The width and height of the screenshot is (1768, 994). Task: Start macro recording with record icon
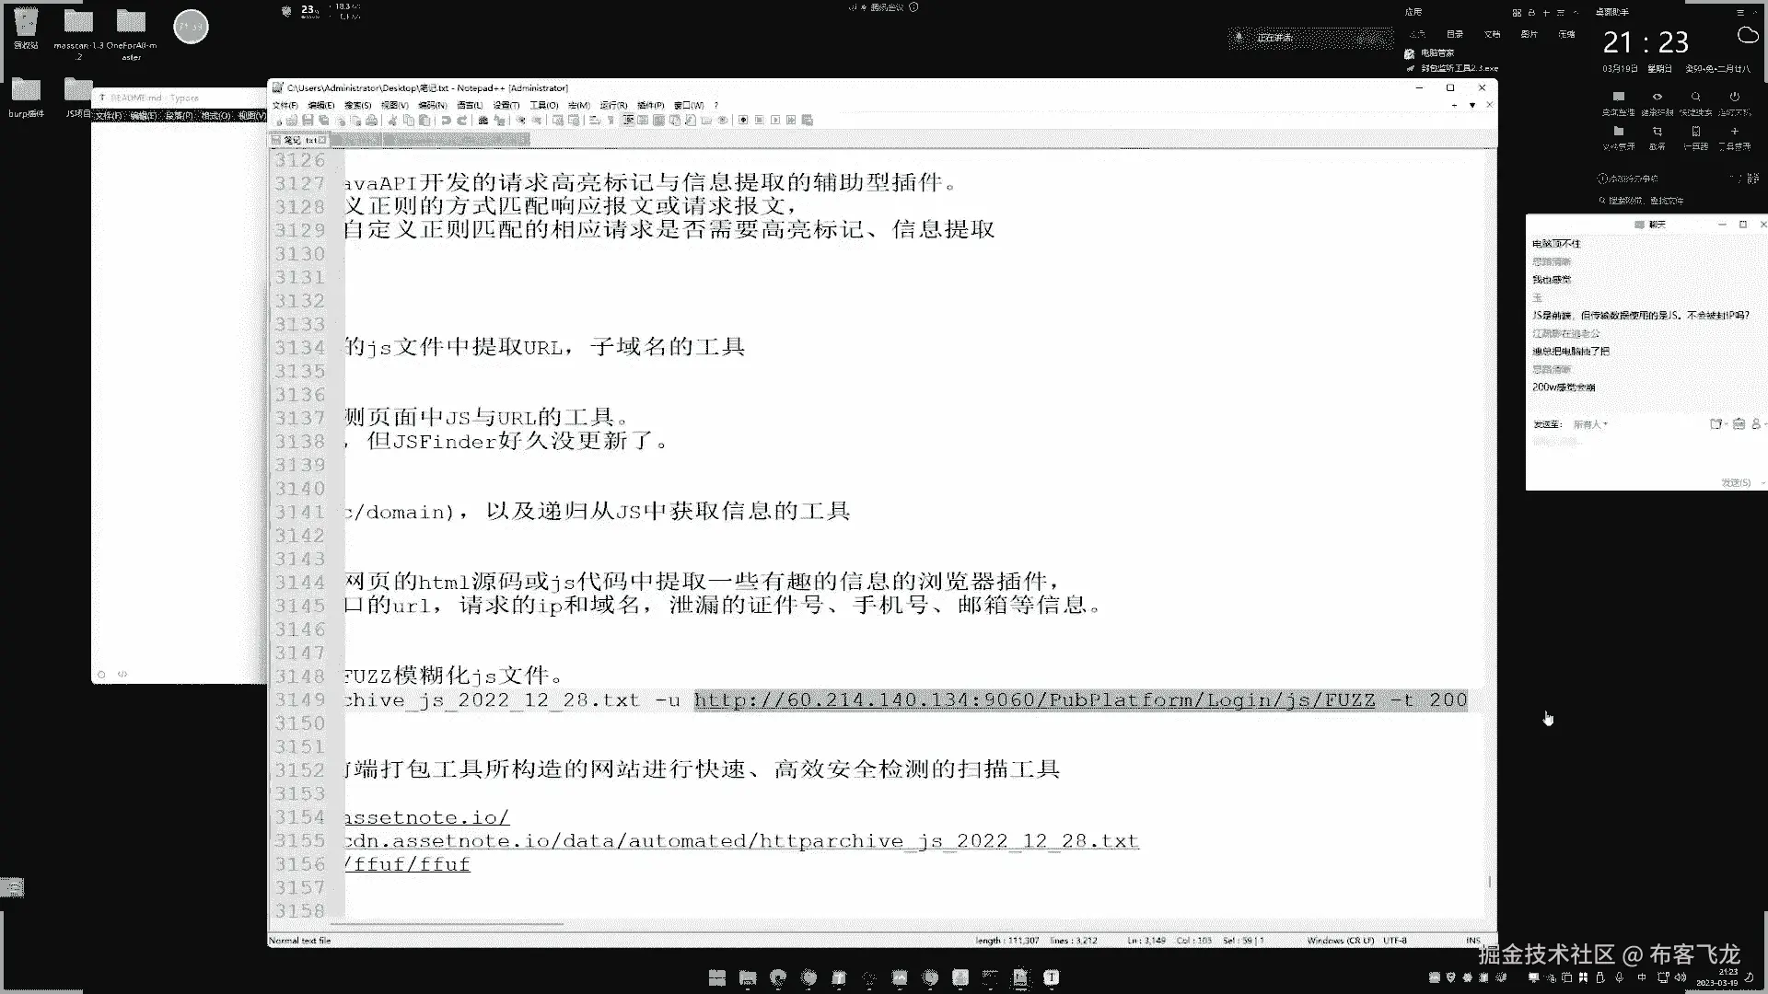pyautogui.click(x=743, y=121)
